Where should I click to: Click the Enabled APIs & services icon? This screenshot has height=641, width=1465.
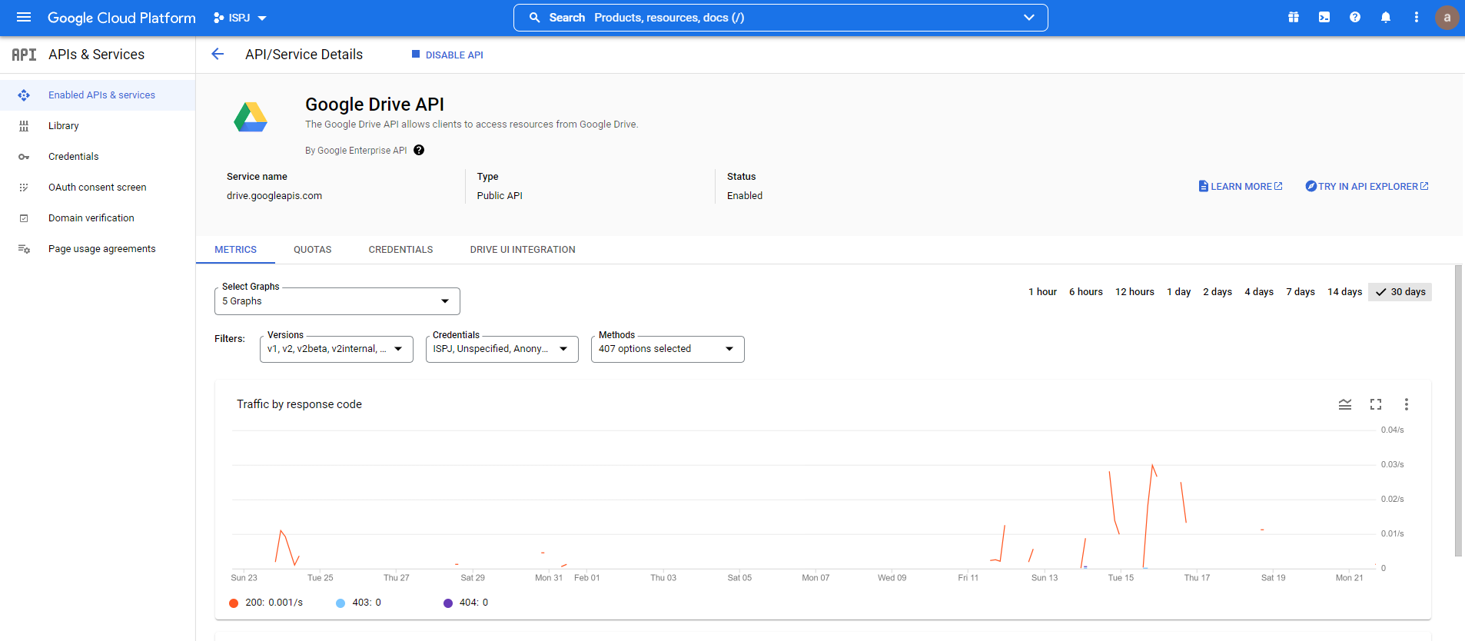point(24,95)
